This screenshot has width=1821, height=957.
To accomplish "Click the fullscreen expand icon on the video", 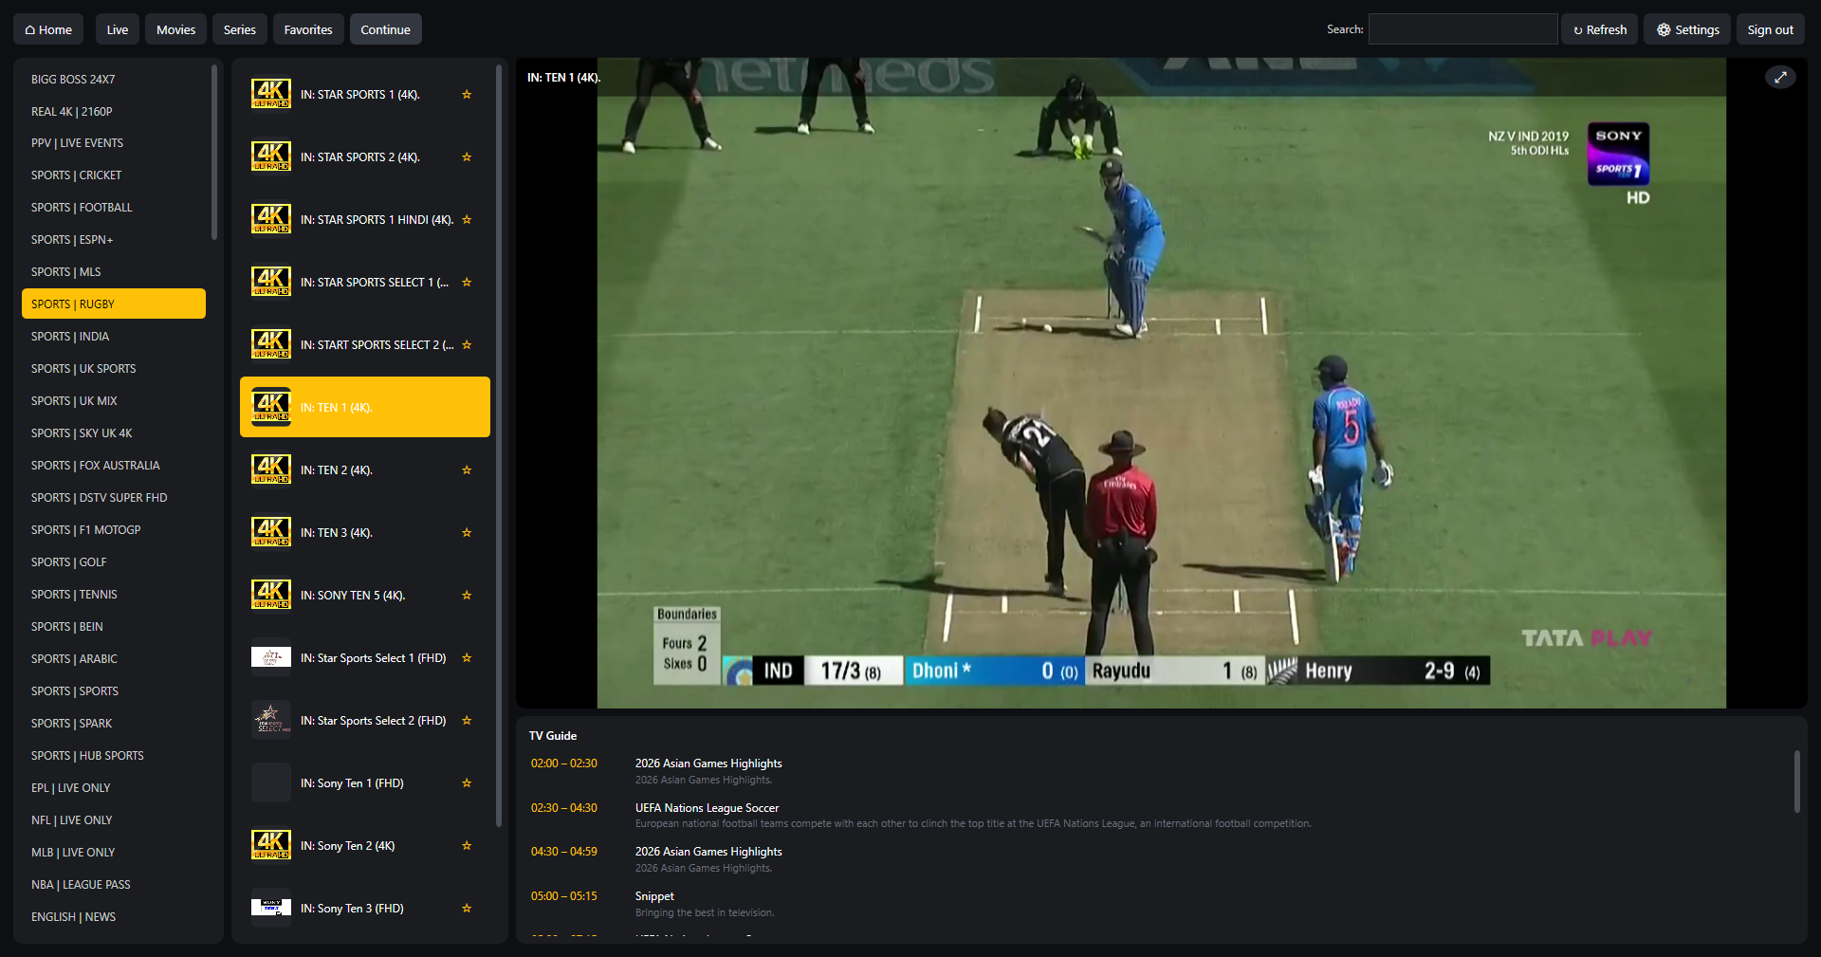I will tap(1780, 78).
